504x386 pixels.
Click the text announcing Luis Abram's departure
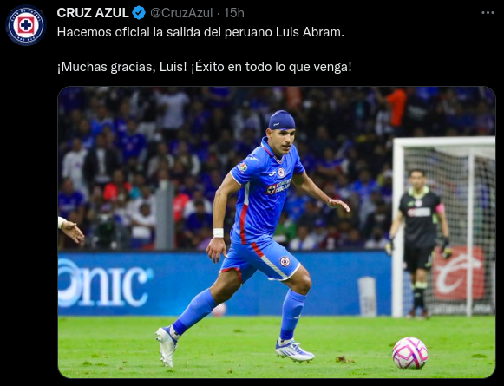200,32
